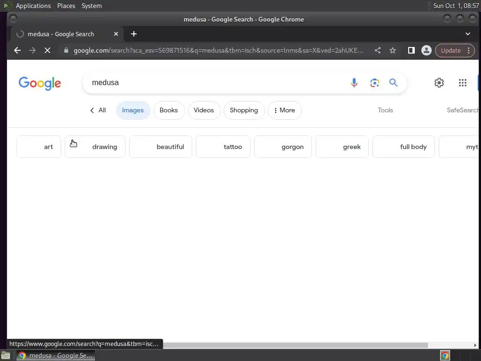
Task: Click the scroll right arrow of horizontal scrollbar
Action: [x=475, y=345]
